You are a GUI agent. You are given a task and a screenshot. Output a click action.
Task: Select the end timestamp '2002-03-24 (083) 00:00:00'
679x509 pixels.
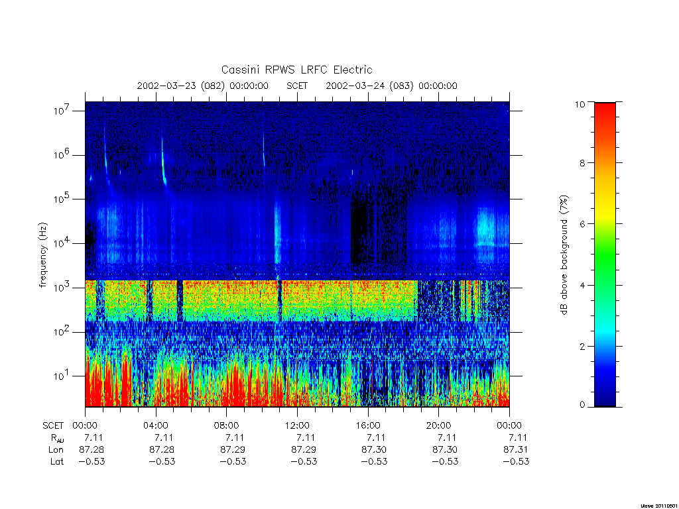click(391, 85)
